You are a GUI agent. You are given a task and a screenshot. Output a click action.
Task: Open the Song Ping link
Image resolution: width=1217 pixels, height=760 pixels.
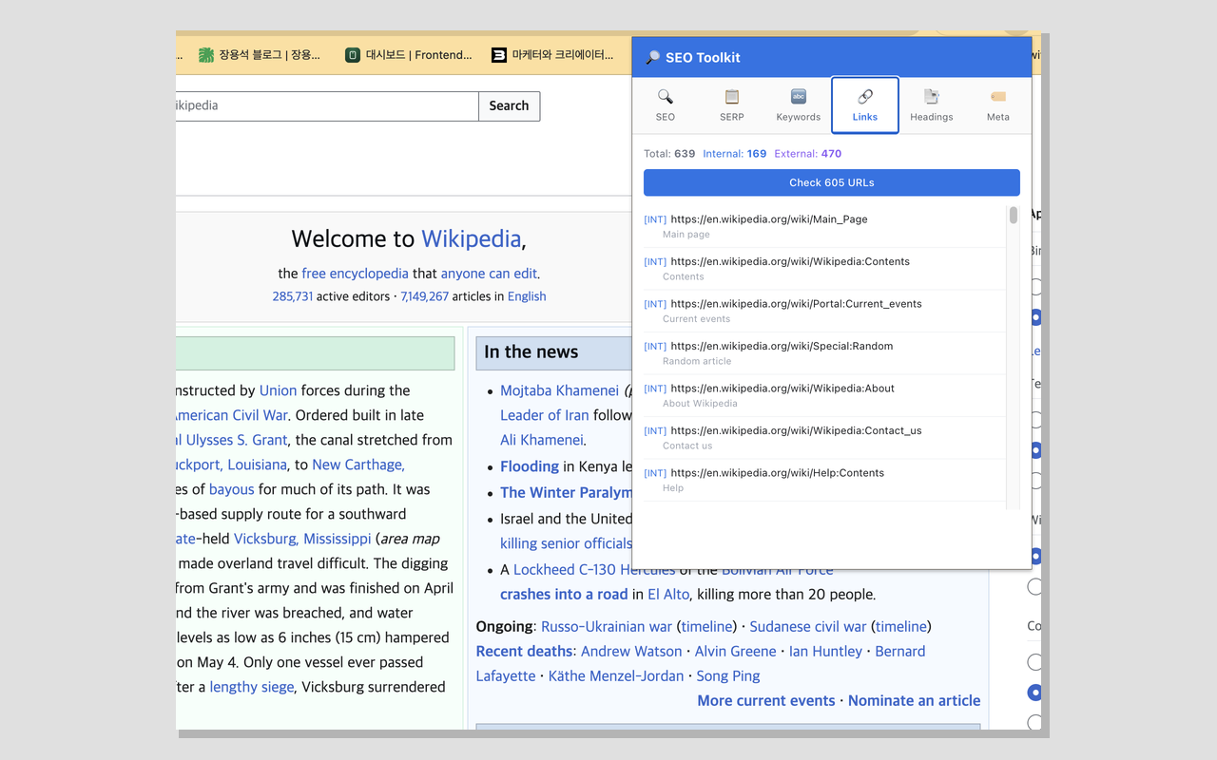(x=728, y=675)
